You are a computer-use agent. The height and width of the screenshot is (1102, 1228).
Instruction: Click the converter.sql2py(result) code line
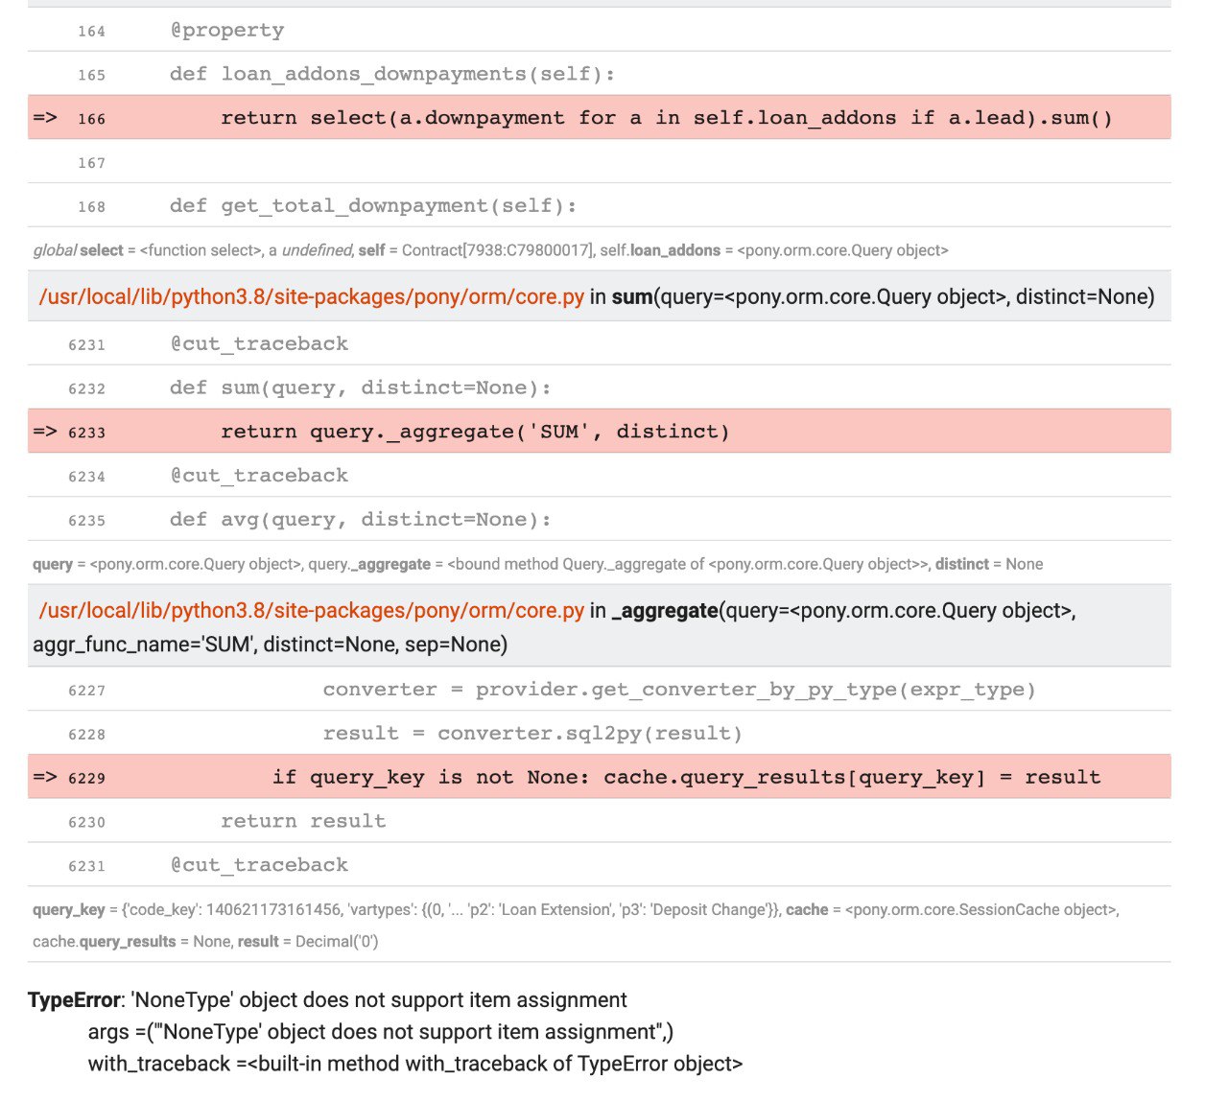point(532,734)
